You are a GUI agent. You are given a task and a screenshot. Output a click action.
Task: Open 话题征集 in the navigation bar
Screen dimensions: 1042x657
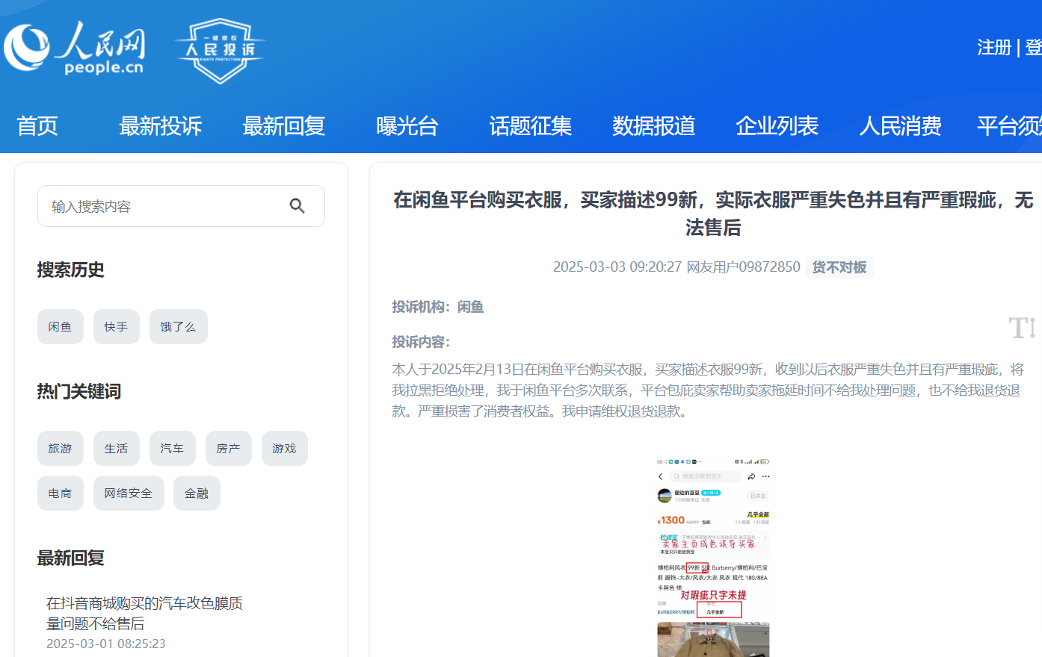click(x=531, y=126)
